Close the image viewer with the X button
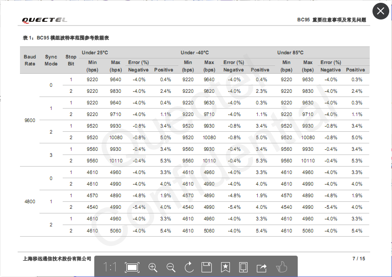 380,11
